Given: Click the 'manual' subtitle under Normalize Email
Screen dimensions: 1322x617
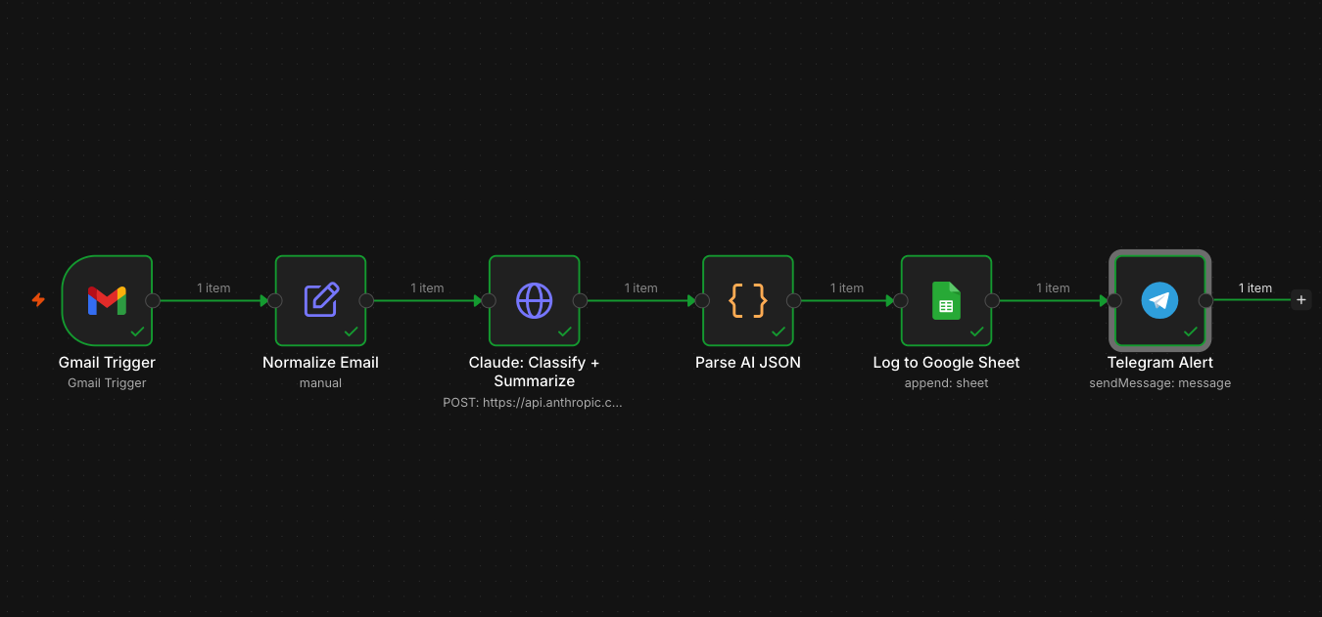Looking at the screenshot, I should click(320, 383).
